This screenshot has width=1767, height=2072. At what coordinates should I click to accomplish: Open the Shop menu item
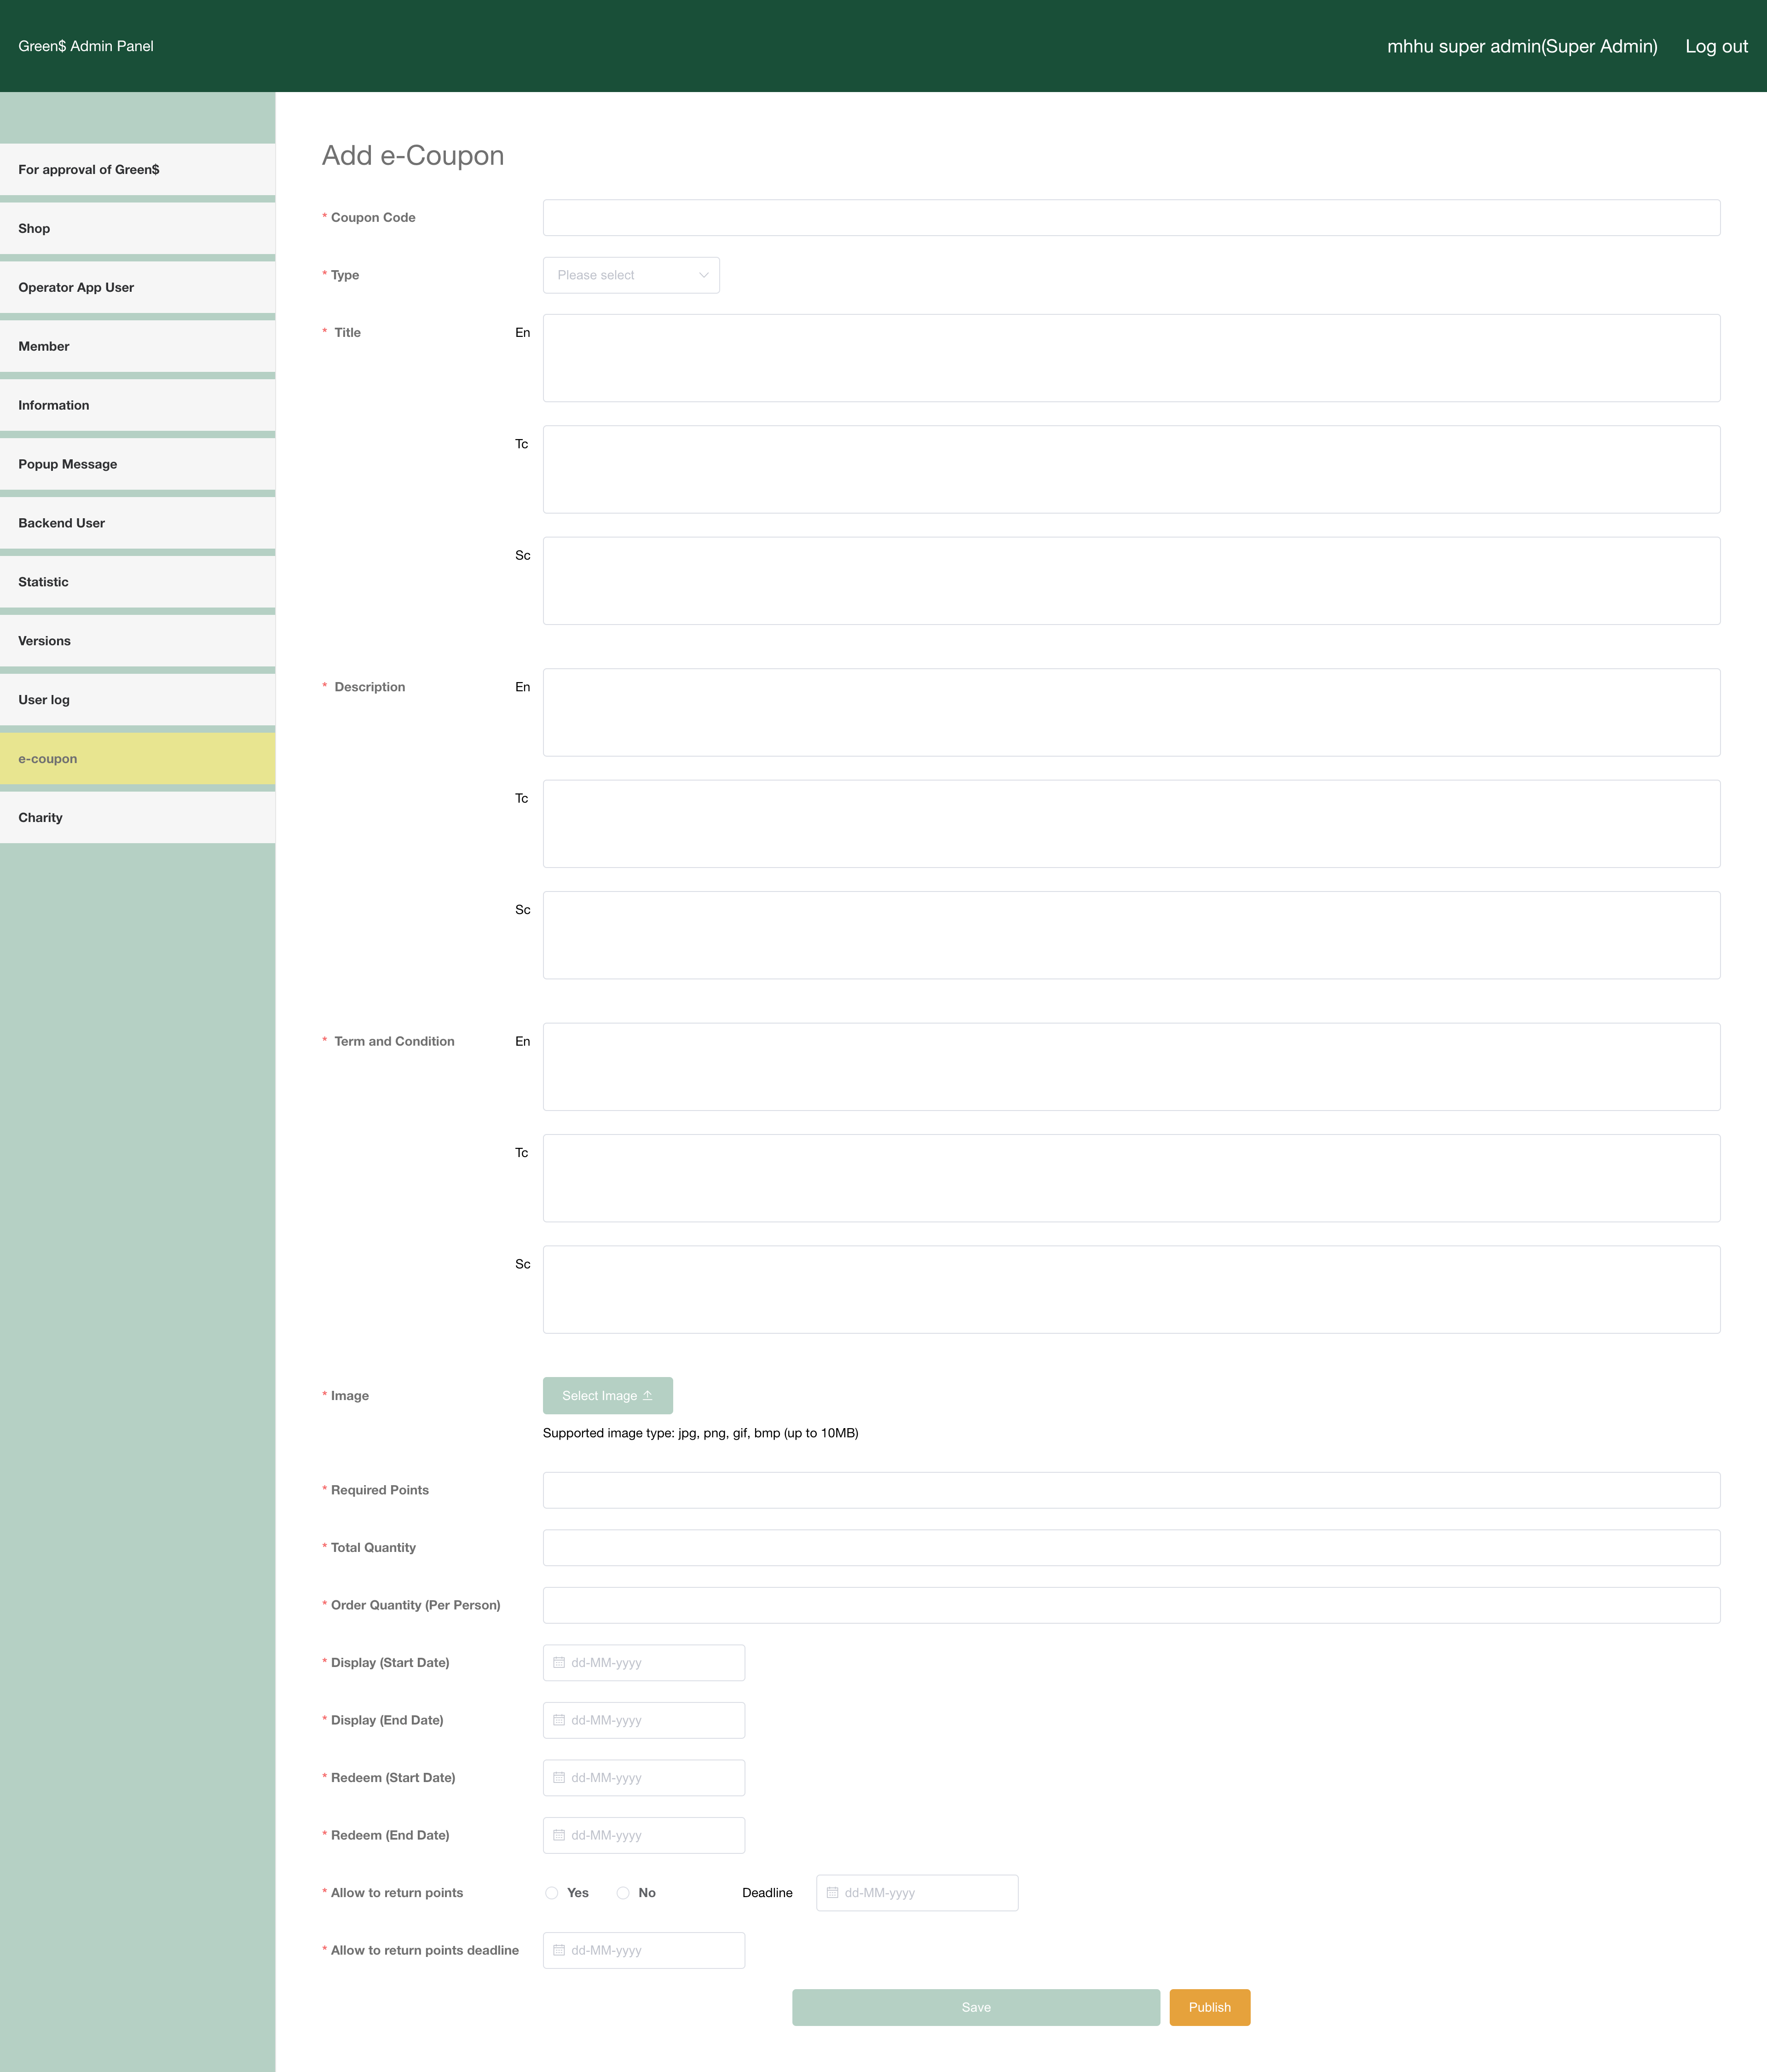pyautogui.click(x=137, y=228)
